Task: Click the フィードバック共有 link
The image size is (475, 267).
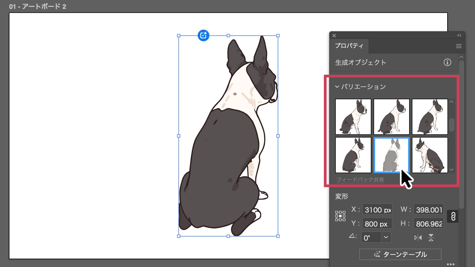Action: click(x=360, y=180)
